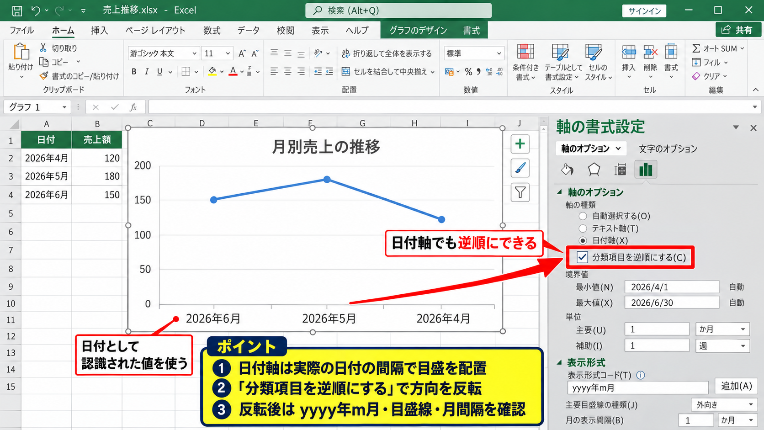The width and height of the screenshot is (764, 430).
Task: Select the Effects pentagon icon
Action: click(x=594, y=170)
